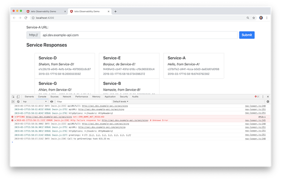Select the Service-B card heading
Screen dimensions: 281x180
pyautogui.click(x=112, y=83)
